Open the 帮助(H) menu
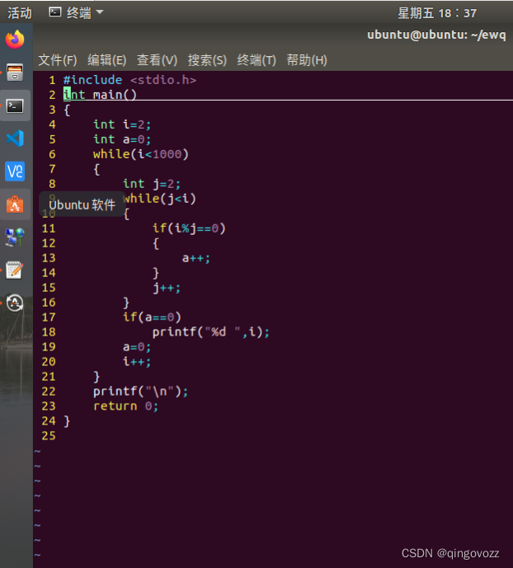The width and height of the screenshot is (513, 568). click(x=307, y=60)
